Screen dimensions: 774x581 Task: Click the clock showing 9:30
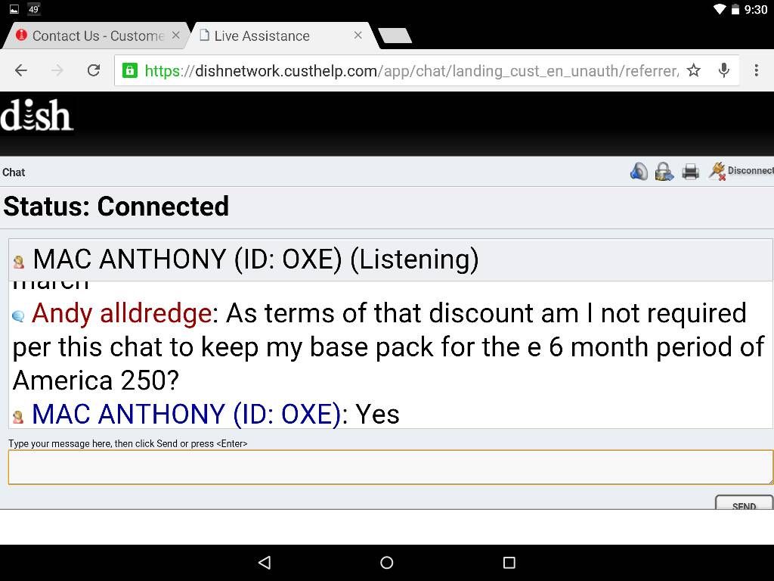coord(756,9)
